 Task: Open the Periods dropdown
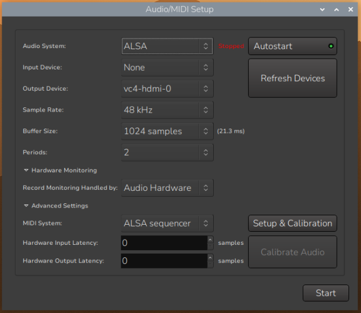[167, 152]
